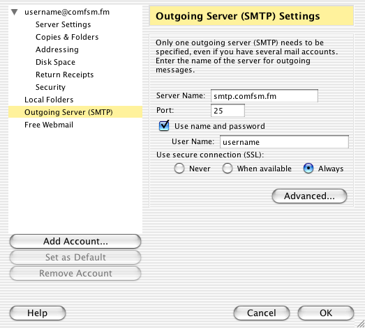Confirm settings with the OK button
The height and width of the screenshot is (328, 365).
pos(326,313)
